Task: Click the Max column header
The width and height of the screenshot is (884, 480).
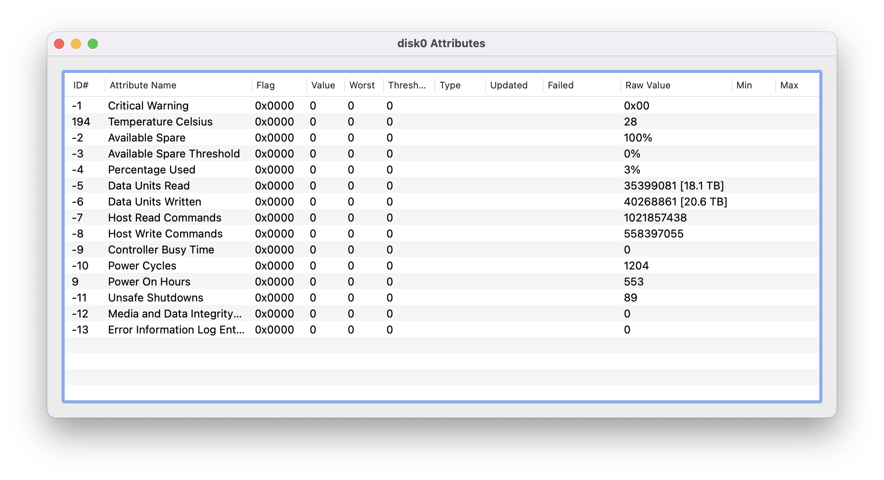Action: point(789,85)
